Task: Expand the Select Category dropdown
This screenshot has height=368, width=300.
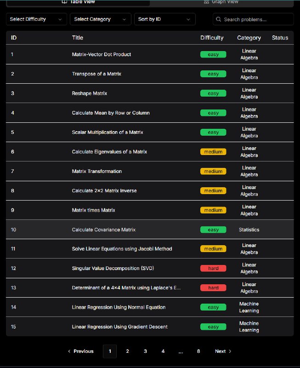Action: (100, 19)
